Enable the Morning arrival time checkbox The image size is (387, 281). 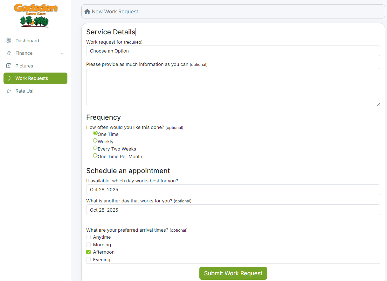pos(88,244)
